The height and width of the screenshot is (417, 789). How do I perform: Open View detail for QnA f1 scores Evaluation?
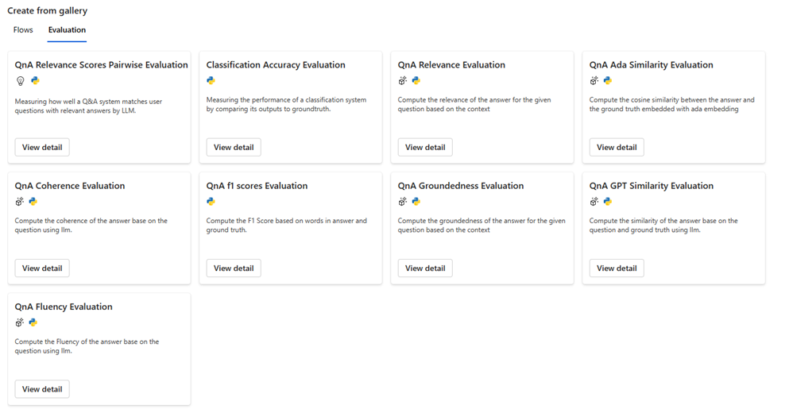click(234, 268)
